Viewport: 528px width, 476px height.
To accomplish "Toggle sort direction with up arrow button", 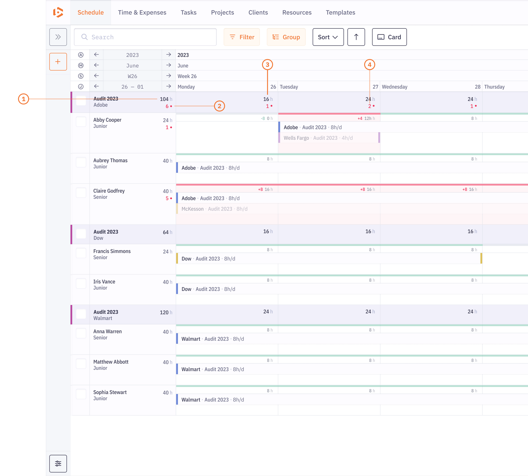I will coord(356,37).
